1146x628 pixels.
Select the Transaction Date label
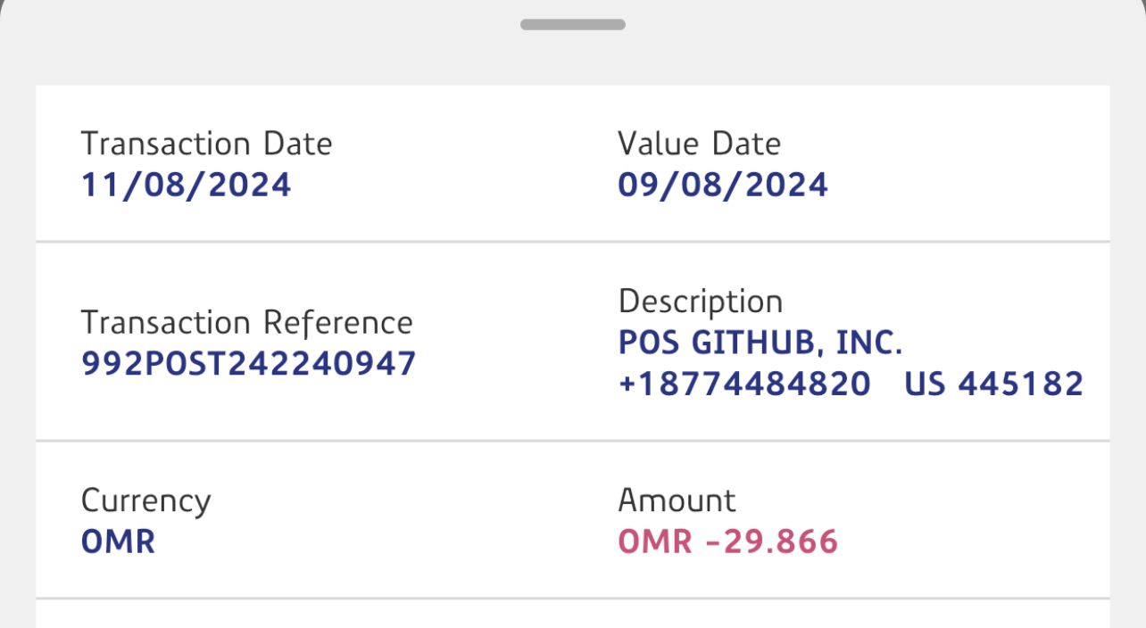206,144
